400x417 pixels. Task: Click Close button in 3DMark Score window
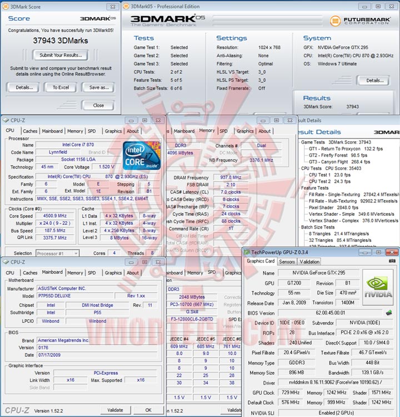click(x=98, y=105)
